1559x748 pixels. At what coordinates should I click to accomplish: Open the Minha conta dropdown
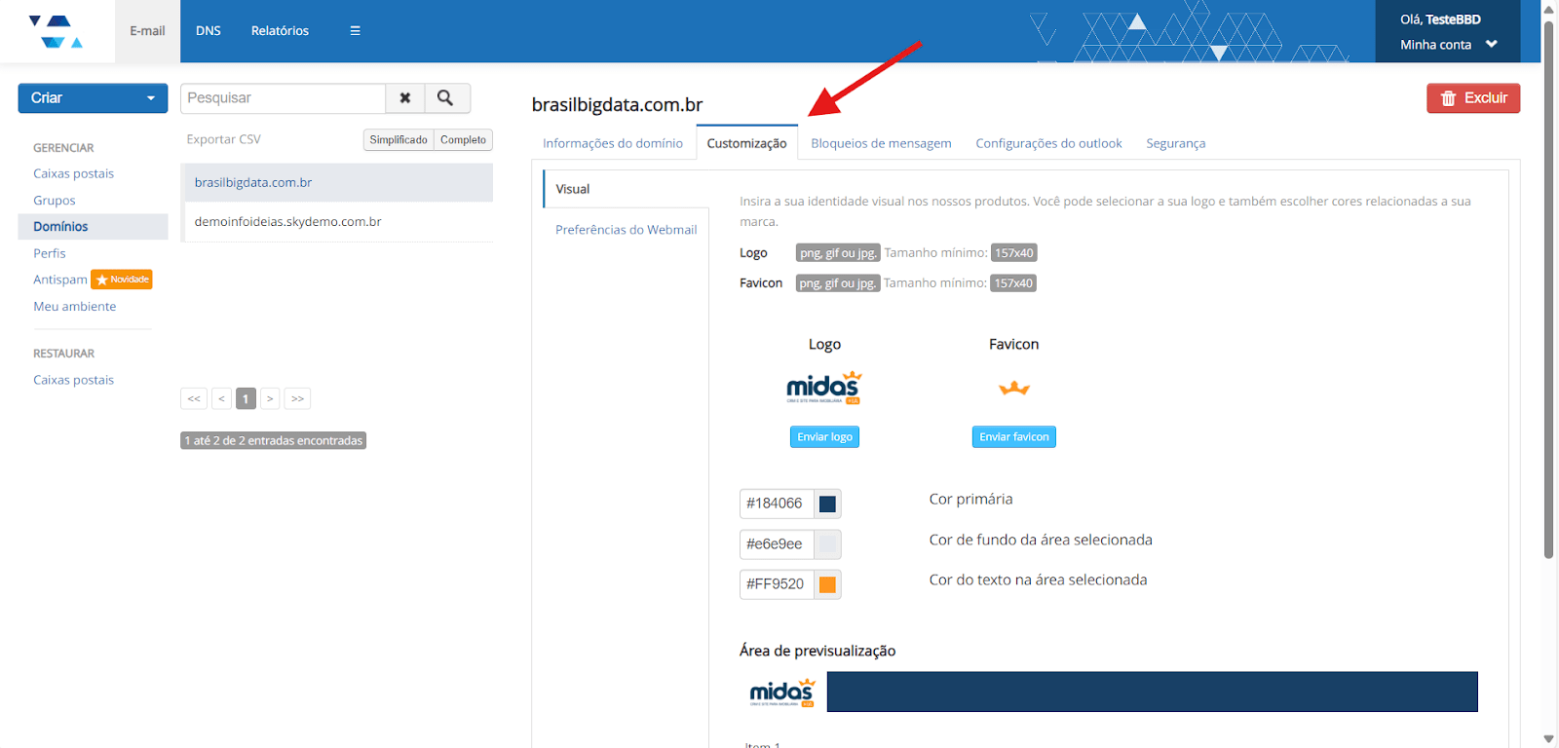click(x=1447, y=45)
